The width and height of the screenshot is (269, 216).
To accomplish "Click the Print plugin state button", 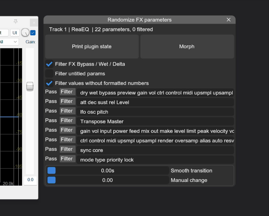I will pos(92,46).
